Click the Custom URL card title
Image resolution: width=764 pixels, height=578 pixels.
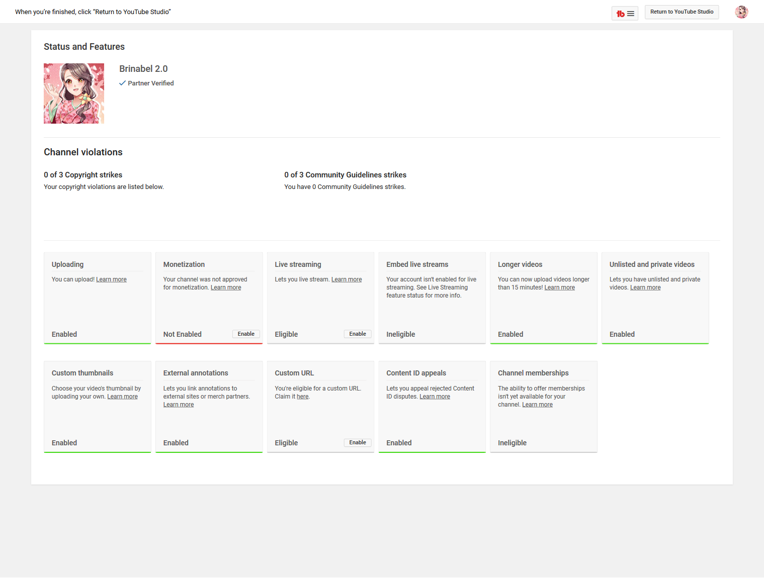tap(294, 373)
